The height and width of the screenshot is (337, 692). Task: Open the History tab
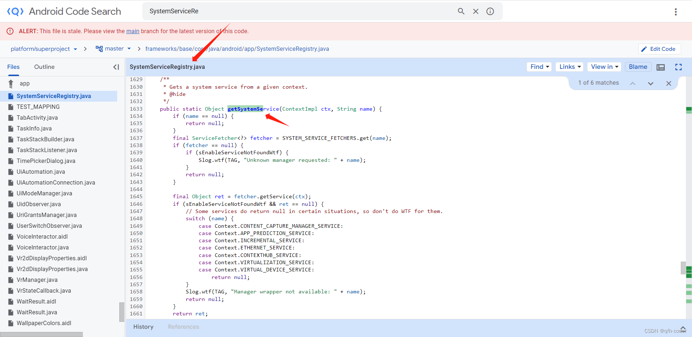143,327
